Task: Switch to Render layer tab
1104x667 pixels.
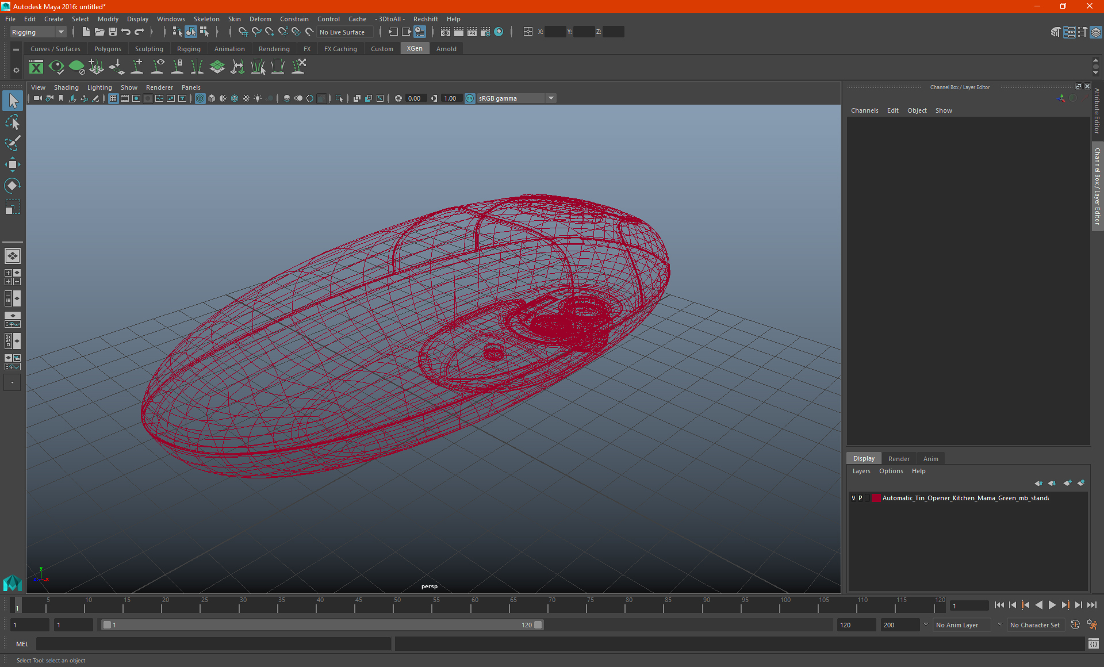Action: (x=899, y=459)
